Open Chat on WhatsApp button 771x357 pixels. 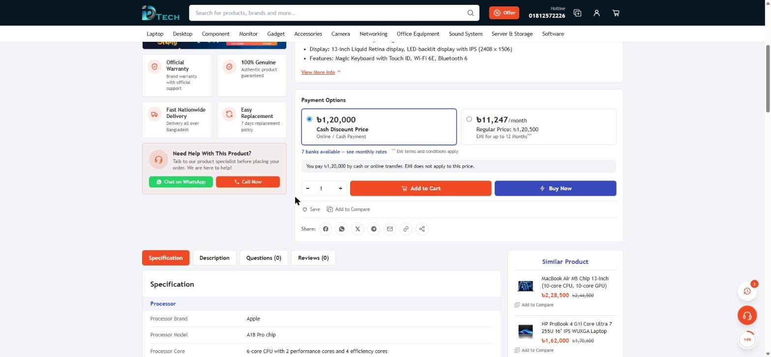click(181, 182)
